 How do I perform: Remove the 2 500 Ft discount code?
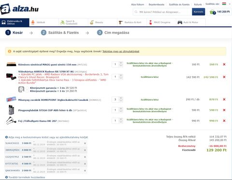[x=85, y=157]
